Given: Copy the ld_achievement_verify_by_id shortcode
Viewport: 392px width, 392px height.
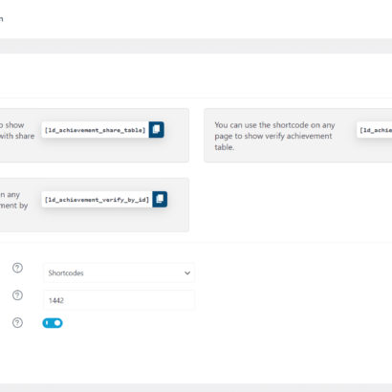Looking at the screenshot, I should point(160,199).
